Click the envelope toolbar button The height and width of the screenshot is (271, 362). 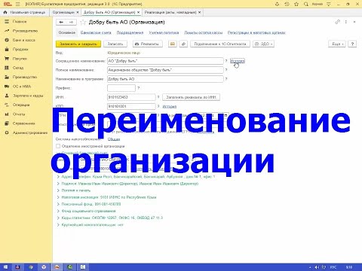(173, 44)
